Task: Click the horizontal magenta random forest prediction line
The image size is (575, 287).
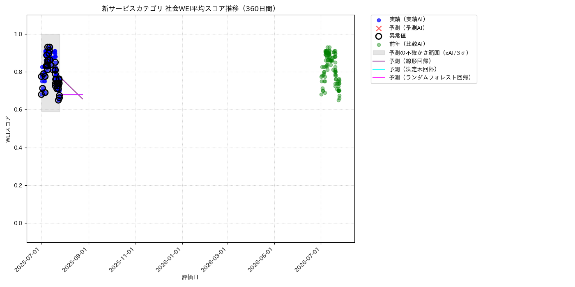Action: click(71, 95)
